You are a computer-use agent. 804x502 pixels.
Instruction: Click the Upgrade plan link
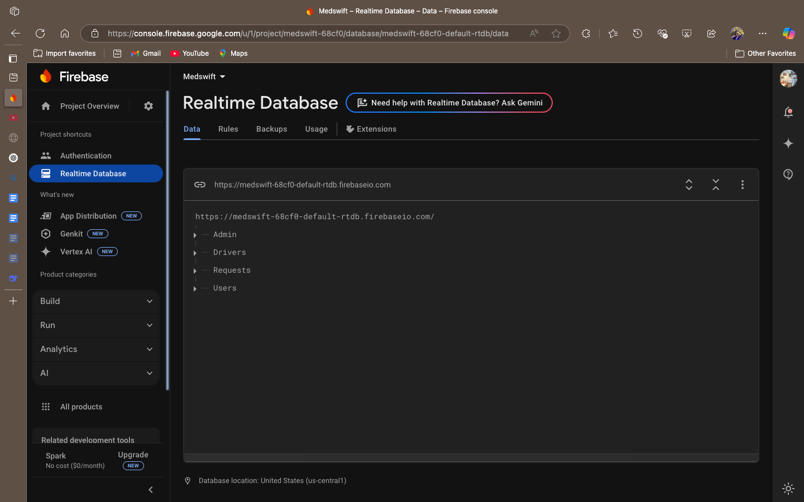(x=133, y=455)
